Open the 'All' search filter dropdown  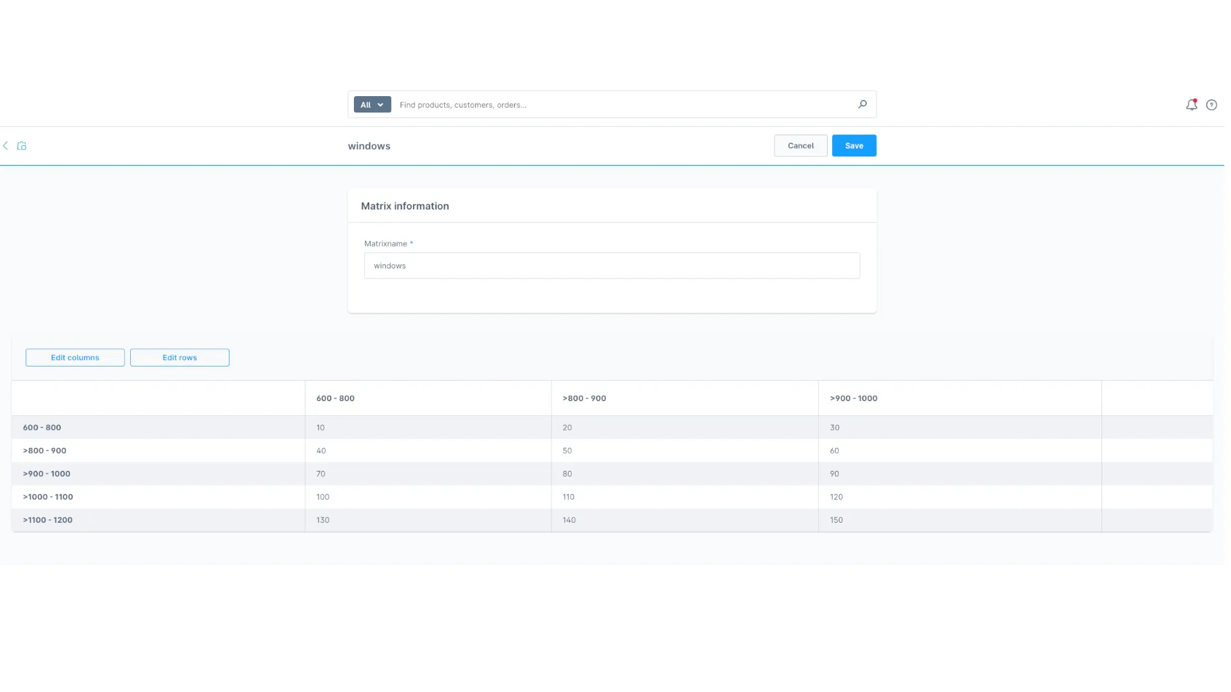click(372, 104)
